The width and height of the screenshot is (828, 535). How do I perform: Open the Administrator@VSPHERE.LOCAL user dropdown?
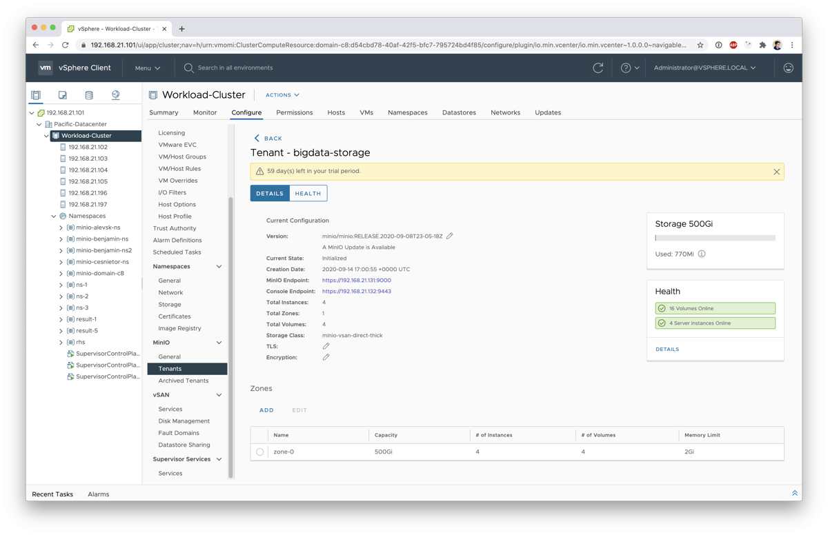click(x=704, y=68)
